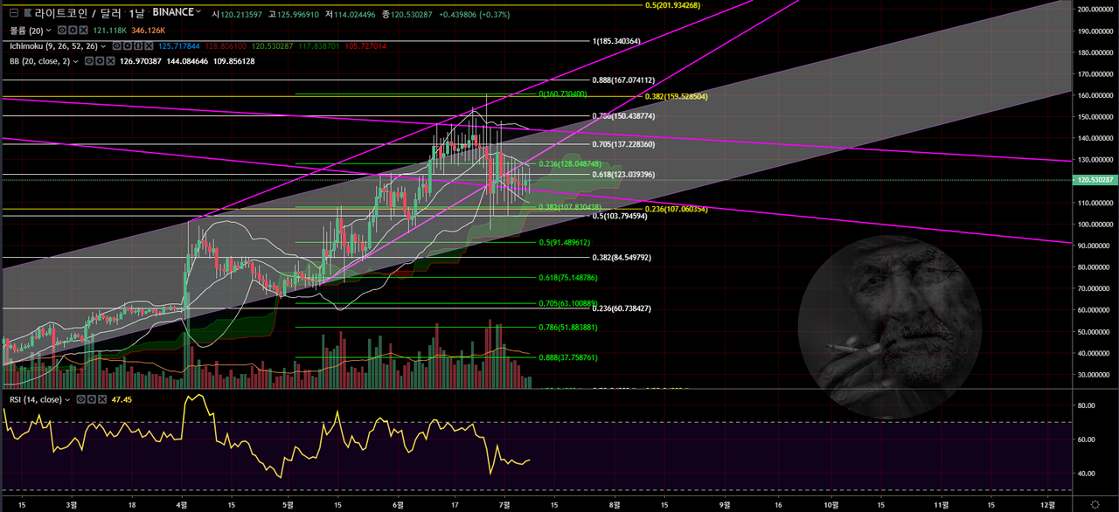Select the 0.236(107.060354) yellow Fibonacci label

[x=676, y=209]
